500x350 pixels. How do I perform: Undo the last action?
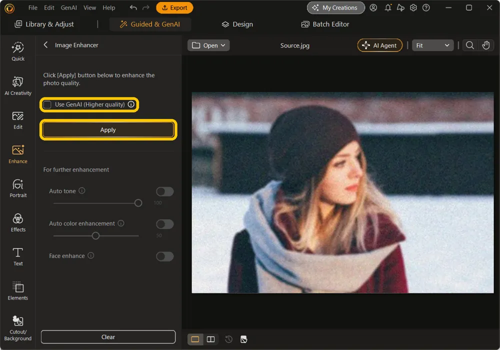click(x=133, y=7)
